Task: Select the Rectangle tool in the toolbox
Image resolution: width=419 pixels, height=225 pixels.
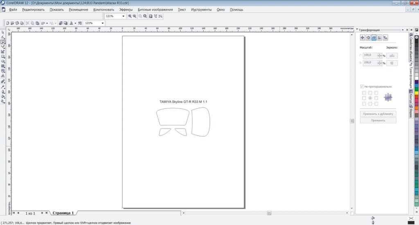Action: click(3, 56)
